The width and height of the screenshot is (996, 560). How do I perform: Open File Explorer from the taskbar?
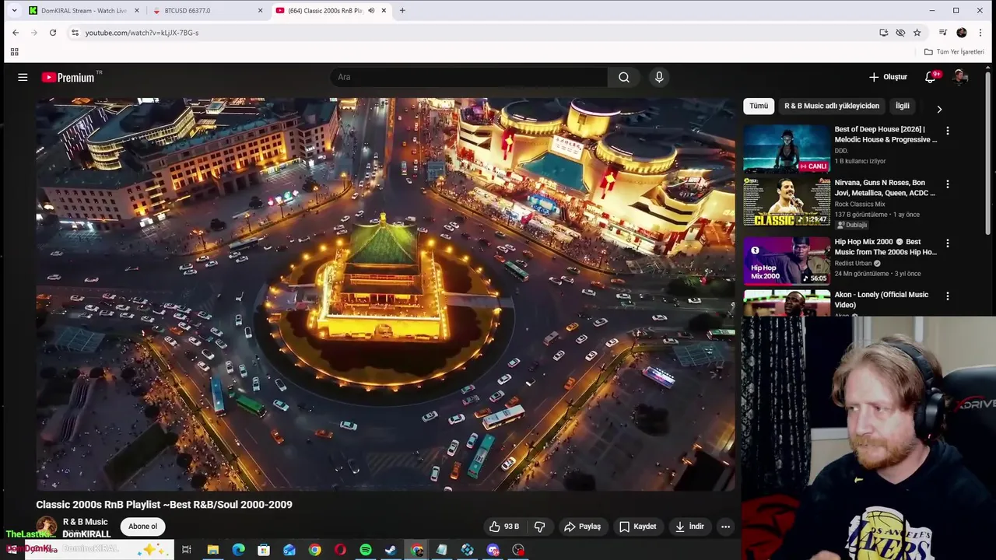(x=212, y=550)
